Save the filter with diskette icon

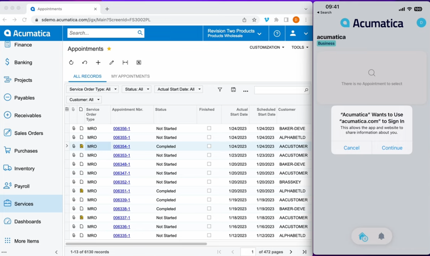(233, 90)
